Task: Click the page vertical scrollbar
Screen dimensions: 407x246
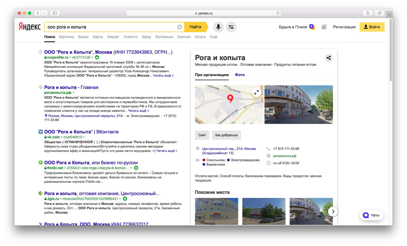Action: 391,50
